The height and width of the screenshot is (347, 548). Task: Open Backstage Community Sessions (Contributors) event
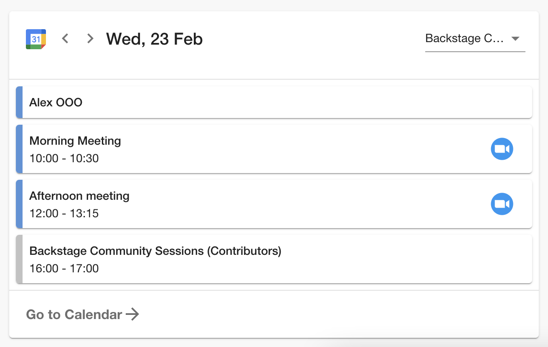click(x=155, y=251)
